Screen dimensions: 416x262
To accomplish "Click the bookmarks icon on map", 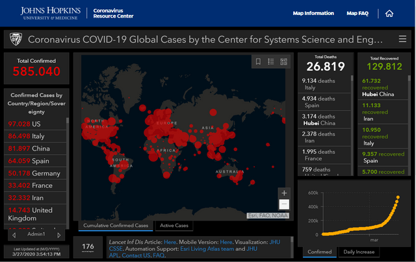I will point(258,62).
